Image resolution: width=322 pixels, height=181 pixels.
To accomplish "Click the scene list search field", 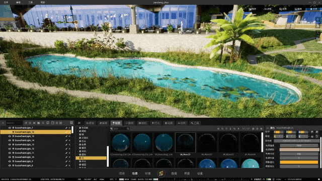I will pos(14,123).
